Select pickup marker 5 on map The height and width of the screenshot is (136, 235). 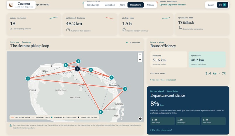[x=66, y=65]
